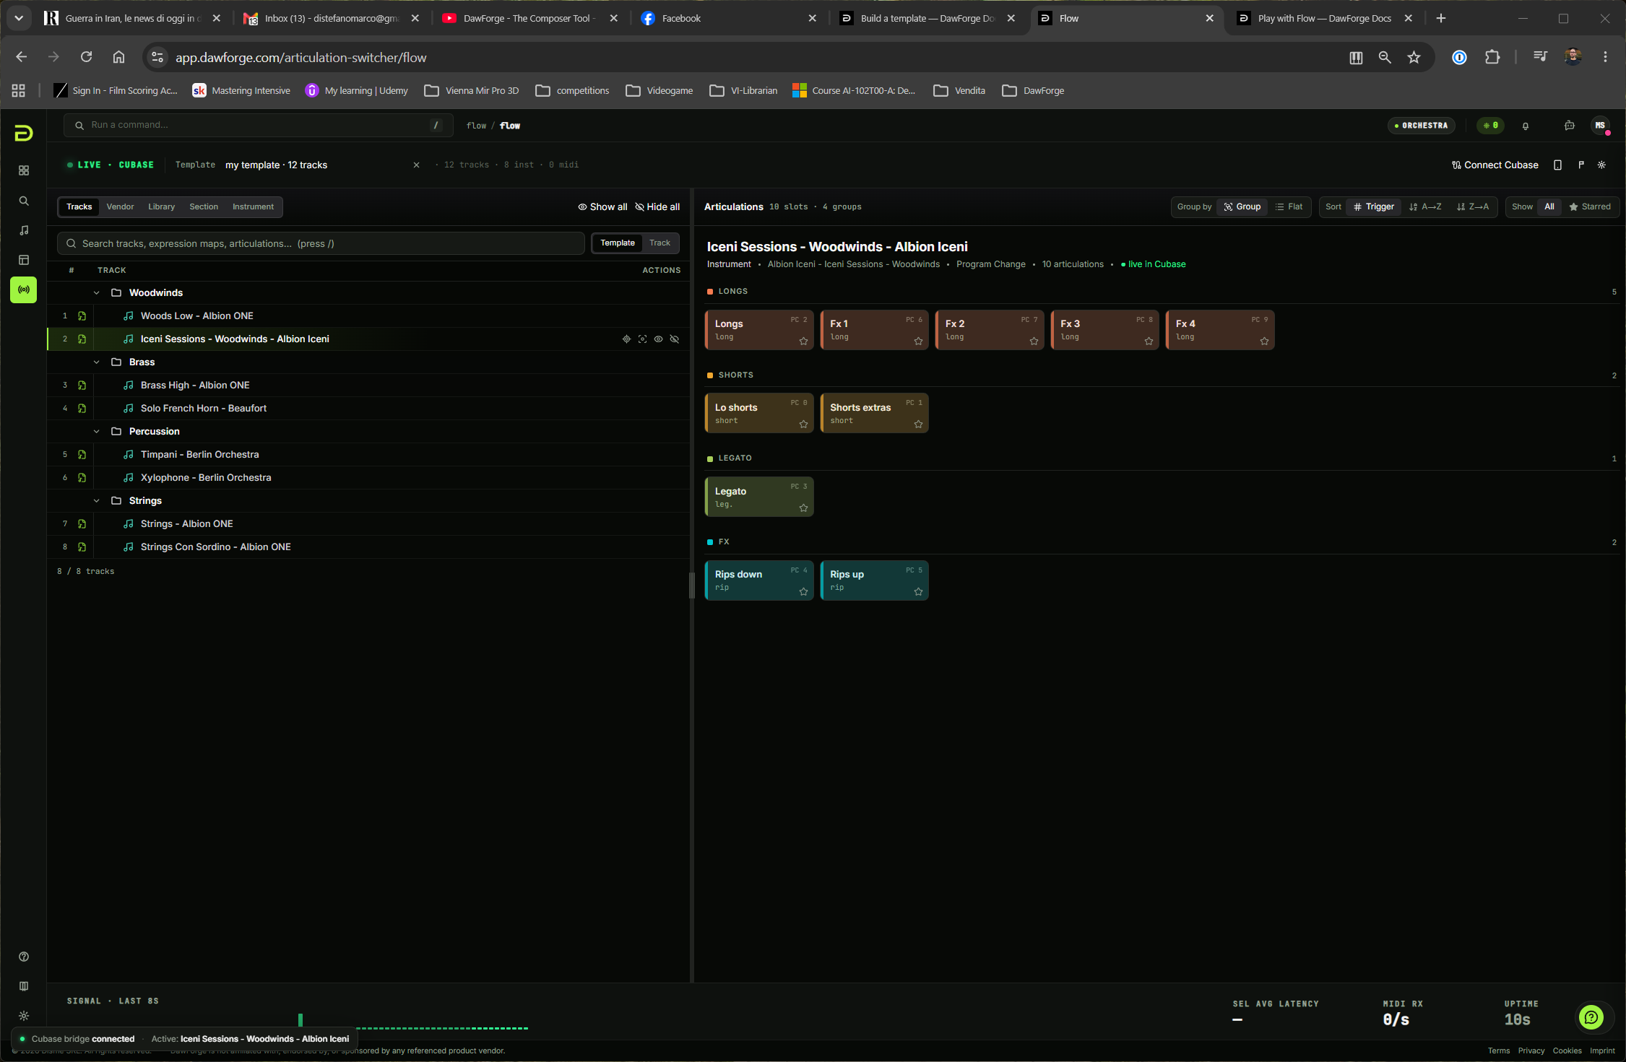Open the assistant bot icon in header

(1570, 126)
